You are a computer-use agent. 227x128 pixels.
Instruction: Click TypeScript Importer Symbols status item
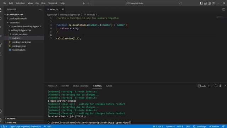(x=25, y=127)
